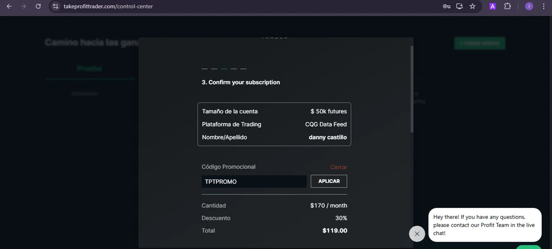Bookmark this page with the star icon
Image resolution: width=552 pixels, height=249 pixels.
click(x=473, y=6)
